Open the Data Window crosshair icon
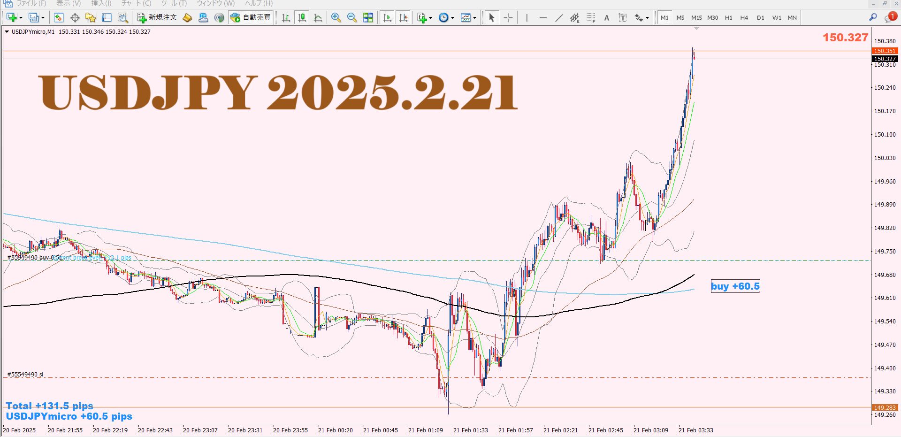Viewport: 901px width, 437px height. [75, 18]
